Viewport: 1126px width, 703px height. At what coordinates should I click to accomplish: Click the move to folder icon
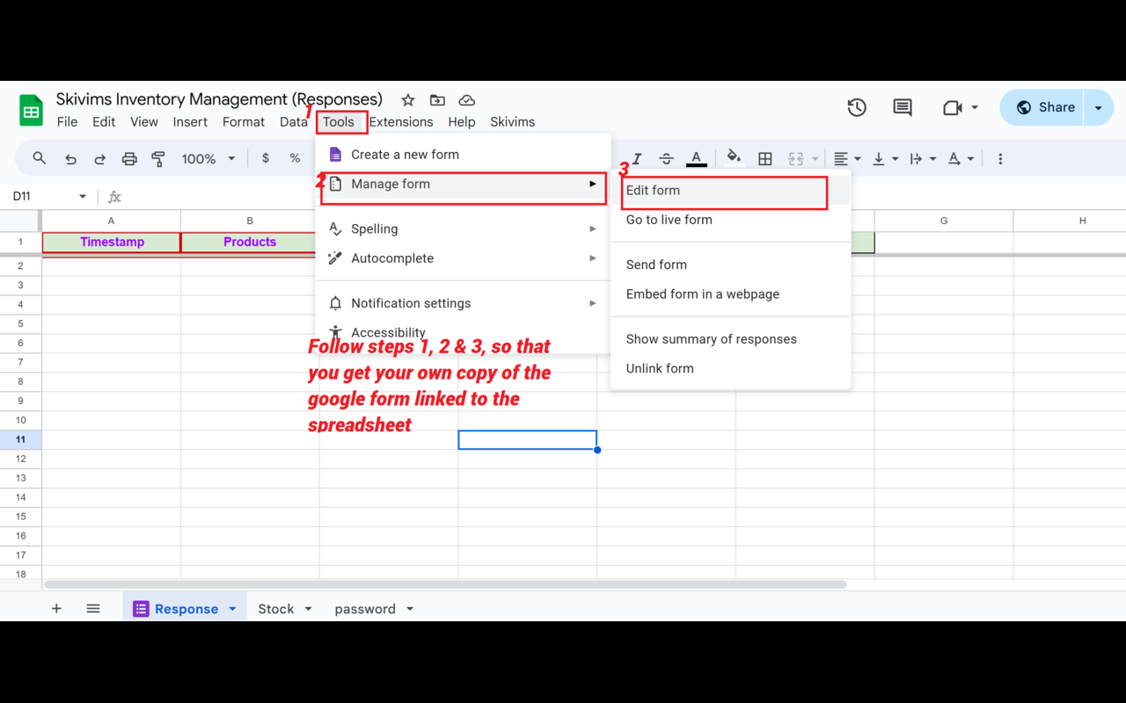point(437,100)
